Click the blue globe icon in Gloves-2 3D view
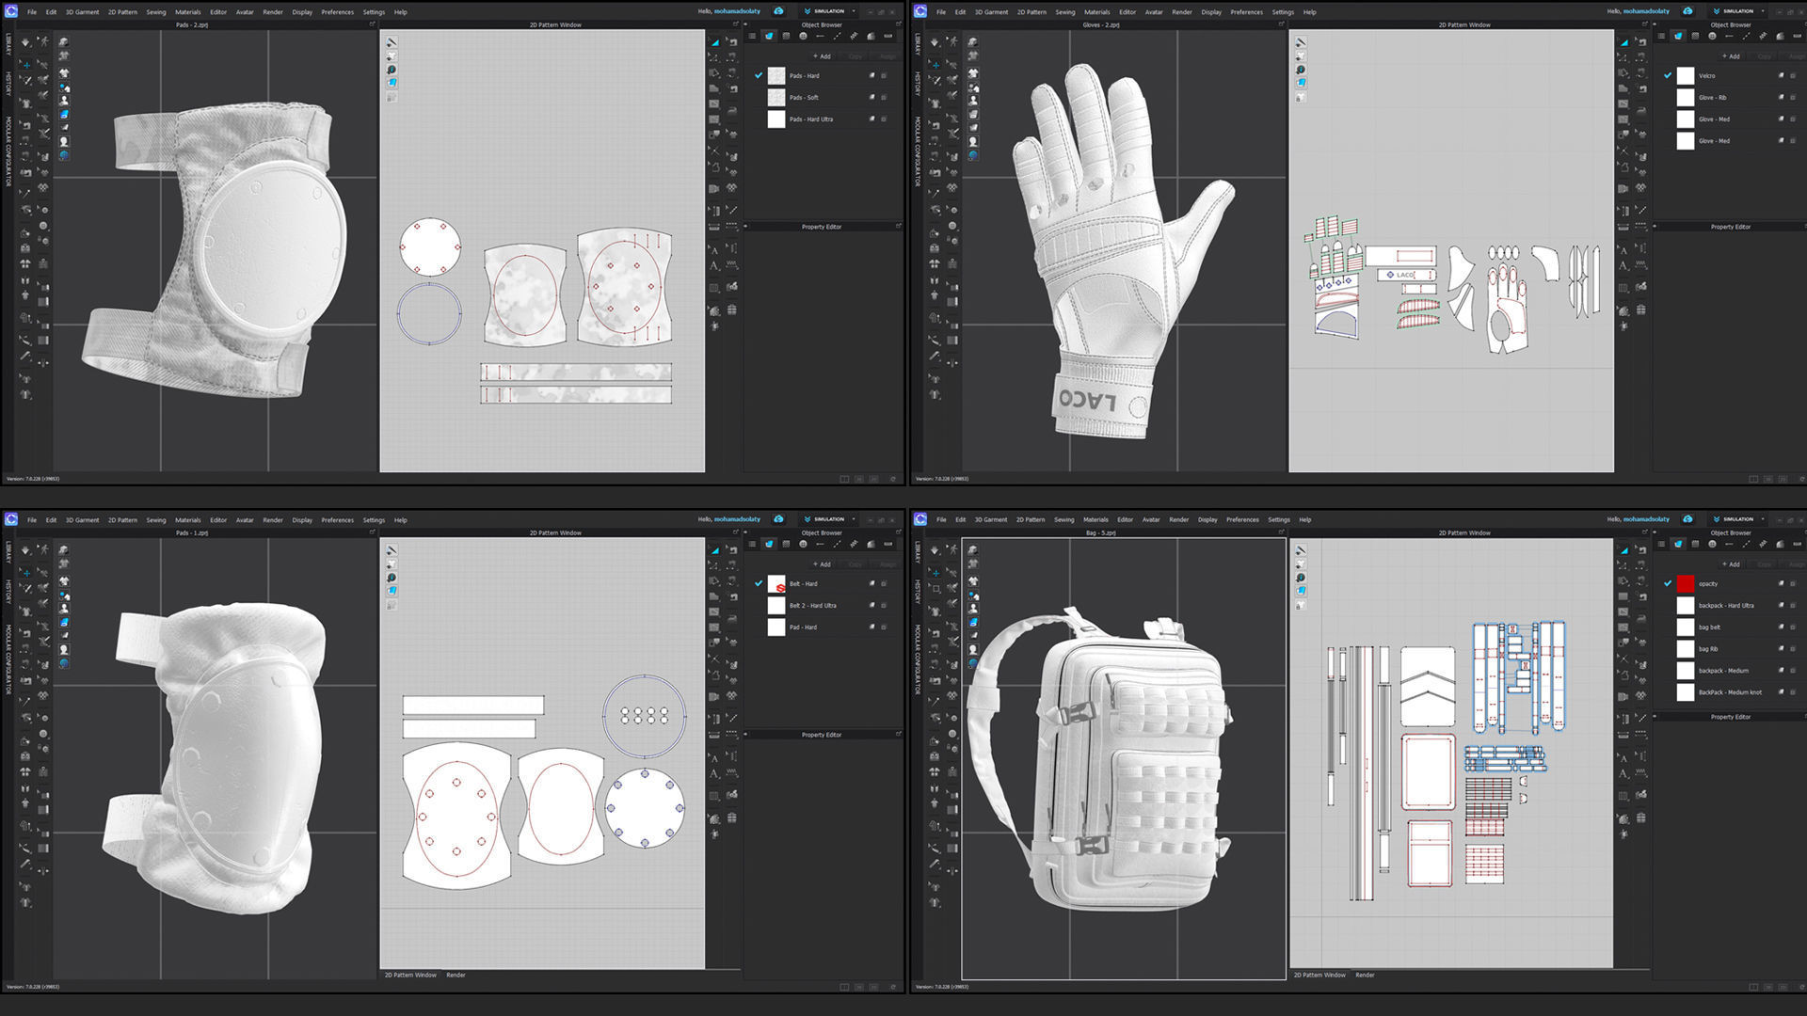Image resolution: width=1807 pixels, height=1016 pixels. tap(973, 155)
